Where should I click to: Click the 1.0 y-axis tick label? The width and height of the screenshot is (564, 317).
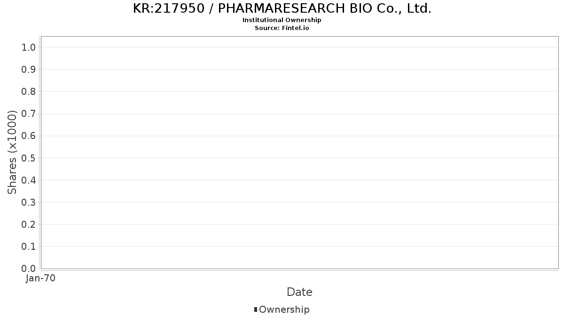(29, 47)
